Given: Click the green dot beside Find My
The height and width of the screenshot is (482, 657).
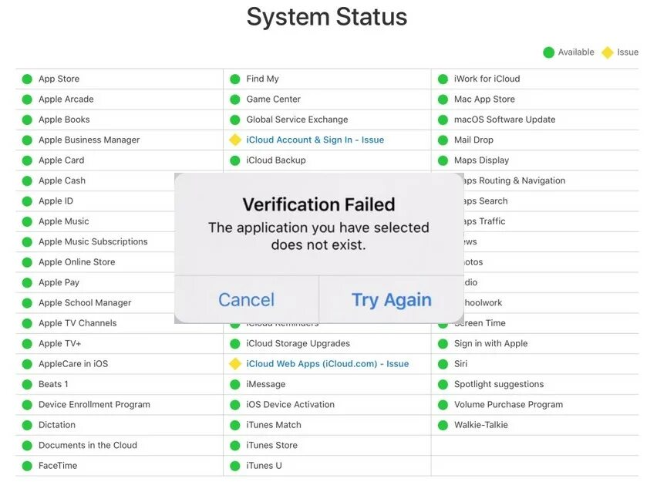Looking at the screenshot, I should point(235,79).
